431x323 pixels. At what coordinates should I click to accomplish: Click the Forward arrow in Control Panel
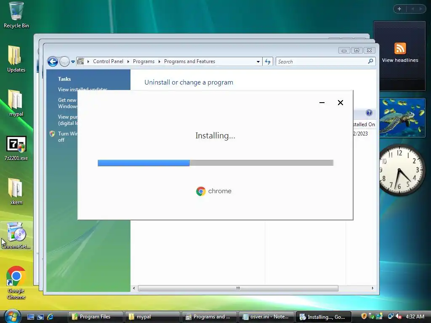tap(64, 61)
